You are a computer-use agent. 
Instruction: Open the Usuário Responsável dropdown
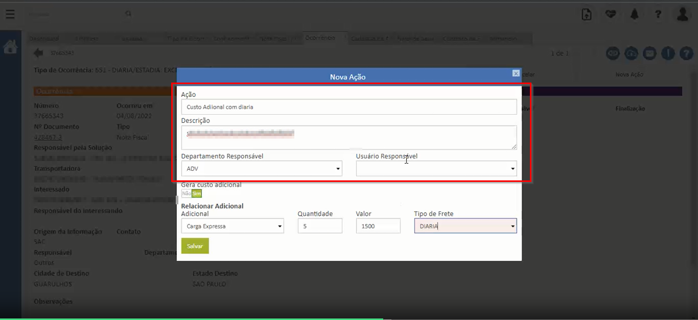436,169
